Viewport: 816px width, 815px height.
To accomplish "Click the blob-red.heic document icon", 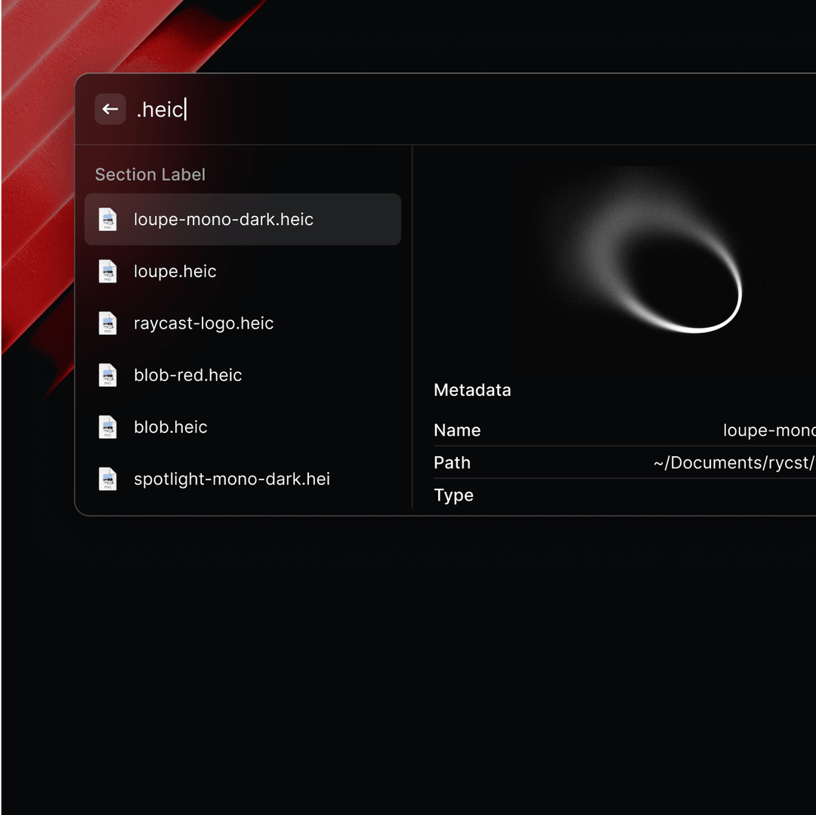I will coord(107,375).
